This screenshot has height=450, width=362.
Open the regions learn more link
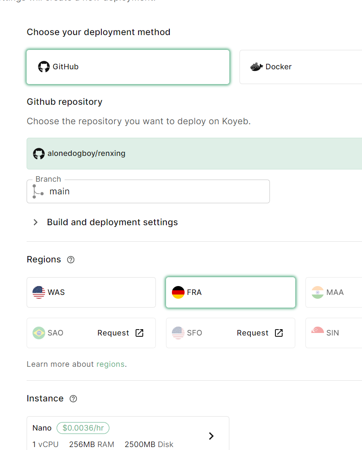(110, 364)
